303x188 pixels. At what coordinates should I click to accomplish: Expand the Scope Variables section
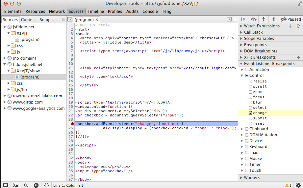point(241,39)
